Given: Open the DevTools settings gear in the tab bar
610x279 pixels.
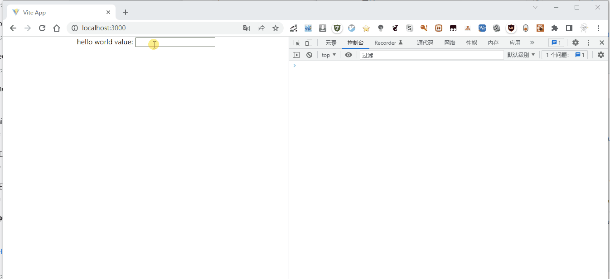Looking at the screenshot, I should coord(575,43).
